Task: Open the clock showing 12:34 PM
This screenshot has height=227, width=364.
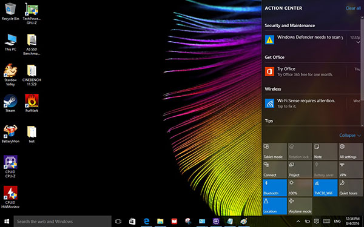Action: (352, 222)
